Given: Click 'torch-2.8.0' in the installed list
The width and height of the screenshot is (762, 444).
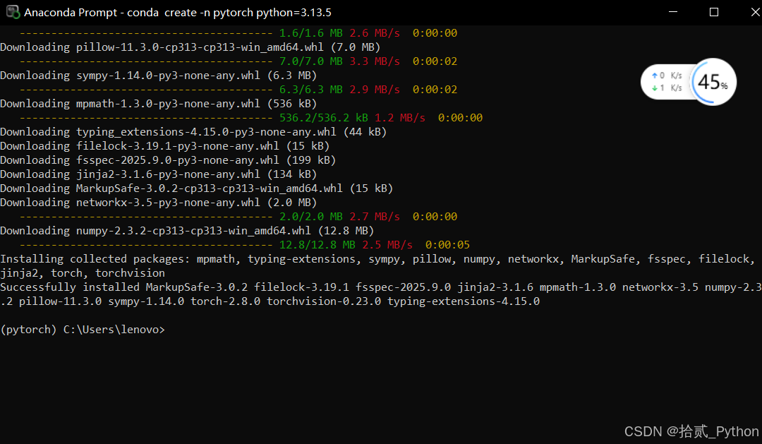Looking at the screenshot, I should [x=225, y=301].
